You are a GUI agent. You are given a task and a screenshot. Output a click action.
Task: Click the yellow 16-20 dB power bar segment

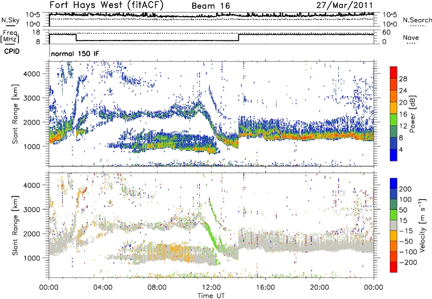click(x=394, y=108)
